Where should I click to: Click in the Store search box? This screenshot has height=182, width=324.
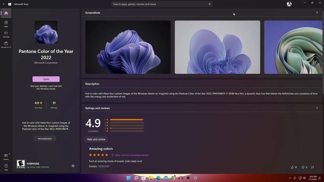click(162, 4)
